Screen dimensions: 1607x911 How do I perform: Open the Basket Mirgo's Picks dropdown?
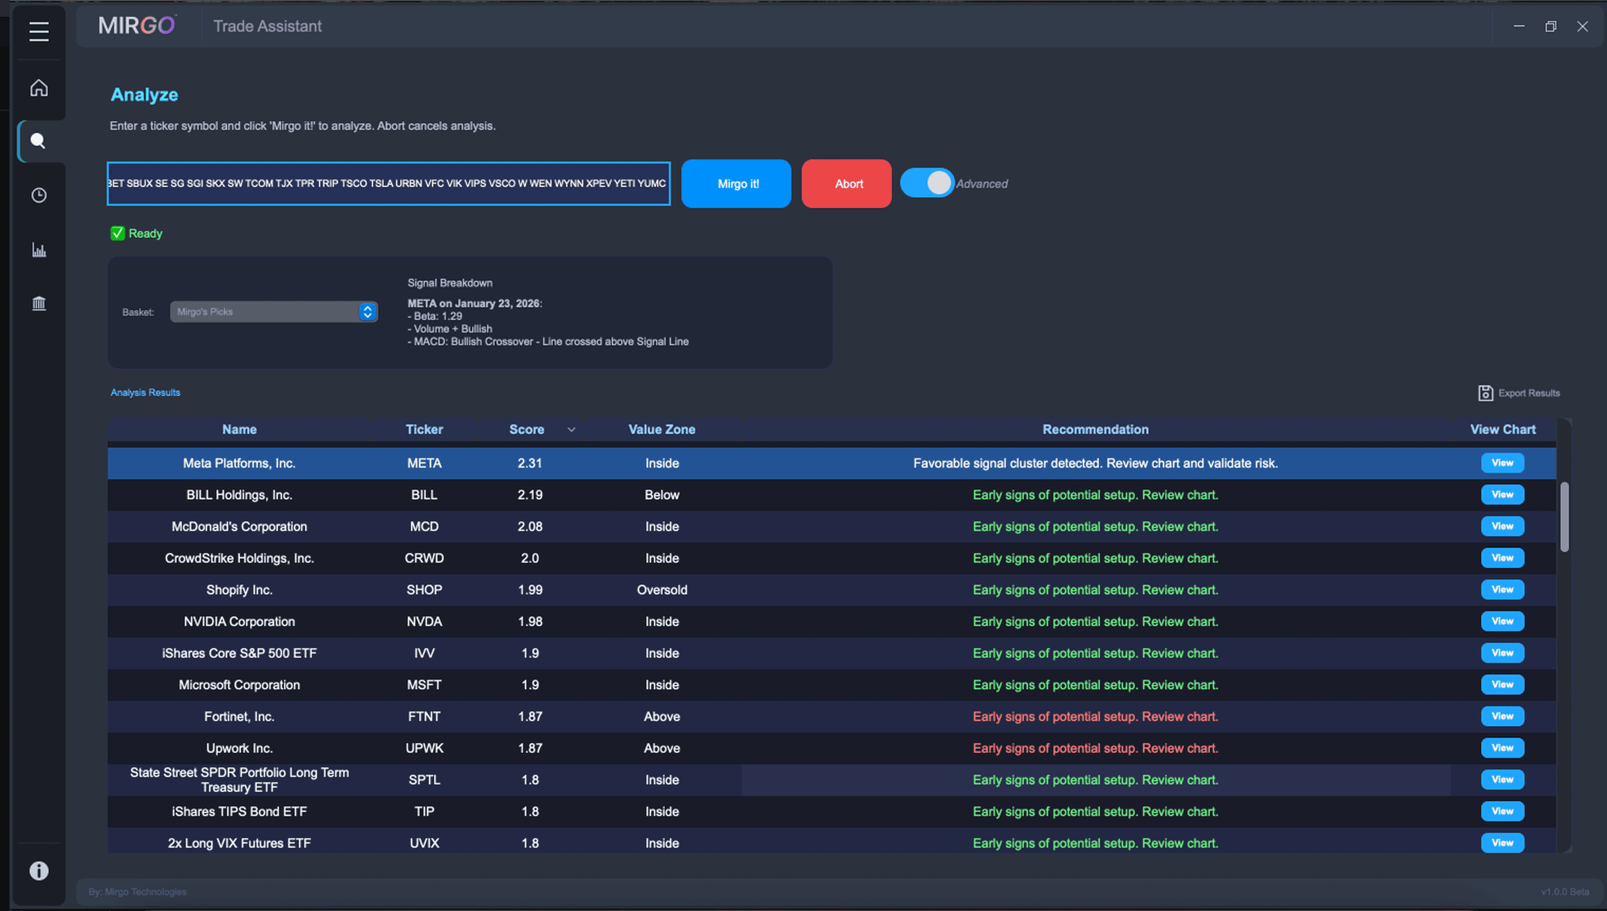[x=274, y=311]
